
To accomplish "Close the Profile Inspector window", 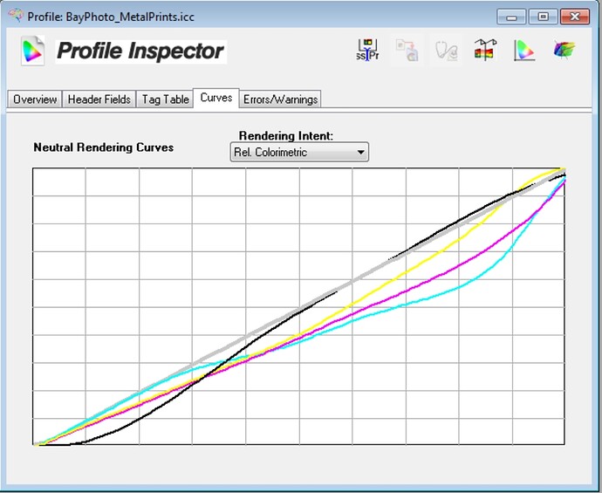I will tap(575, 17).
